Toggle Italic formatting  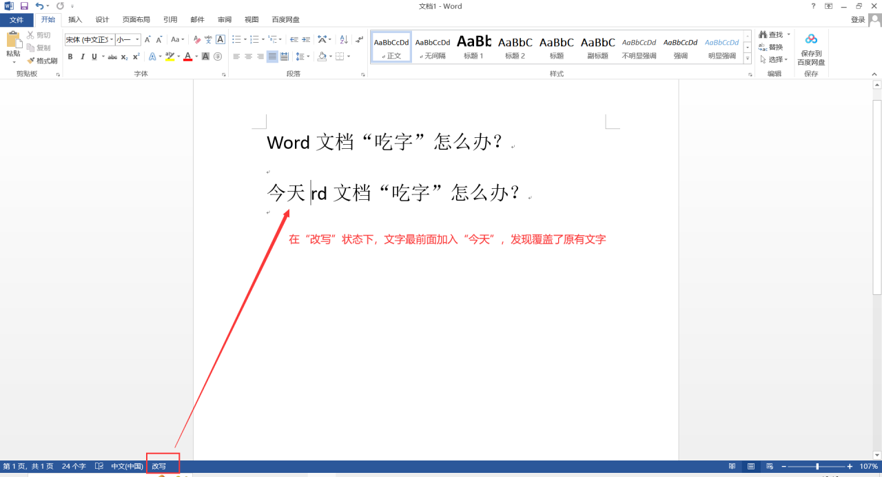(82, 57)
